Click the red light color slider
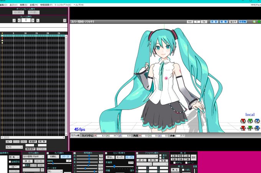 87,156
